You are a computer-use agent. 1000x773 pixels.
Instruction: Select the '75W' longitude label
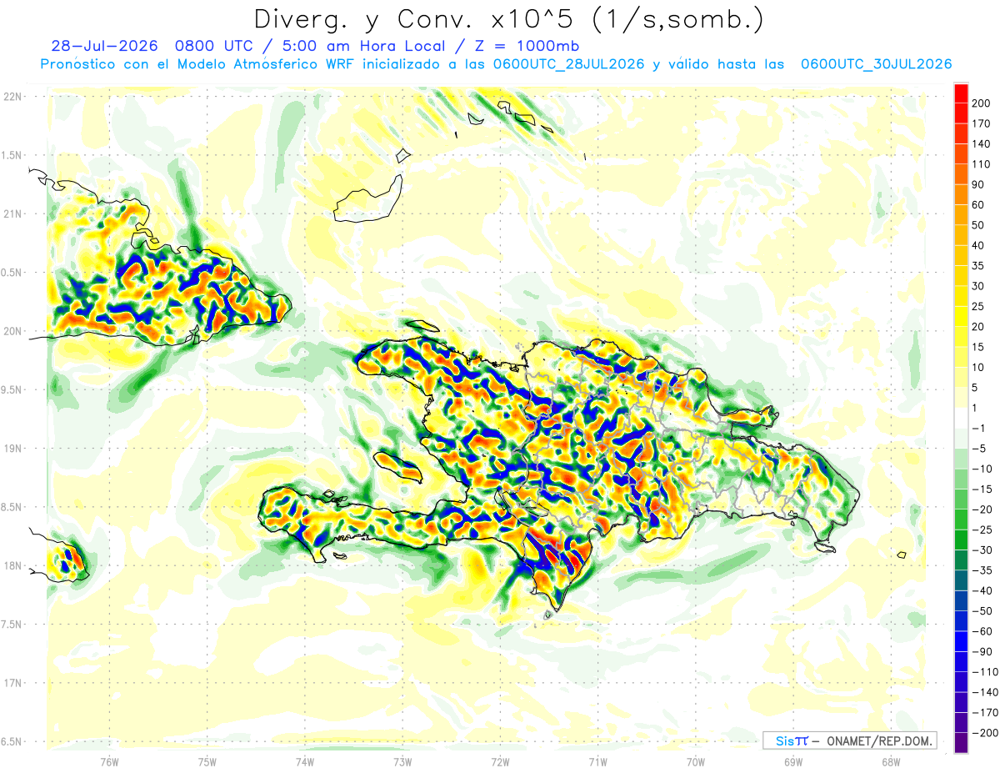click(207, 761)
